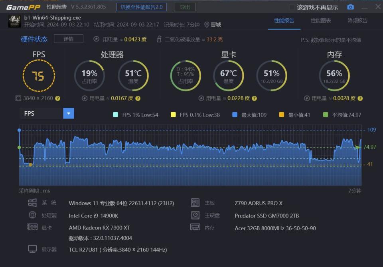
Task: Click the FPS dropdown field label
Action: [41, 113]
